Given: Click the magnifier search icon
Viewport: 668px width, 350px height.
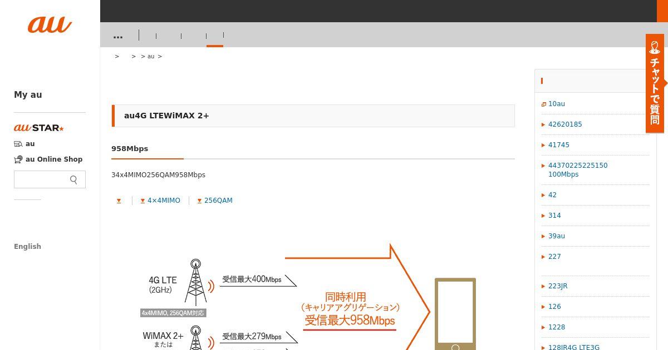Looking at the screenshot, I should 74,179.
